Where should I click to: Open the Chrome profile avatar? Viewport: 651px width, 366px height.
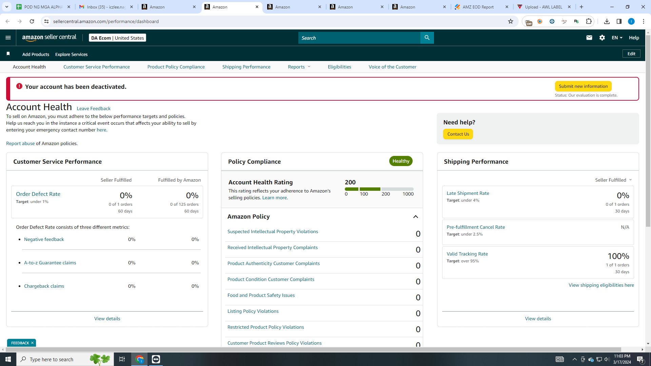click(x=631, y=21)
